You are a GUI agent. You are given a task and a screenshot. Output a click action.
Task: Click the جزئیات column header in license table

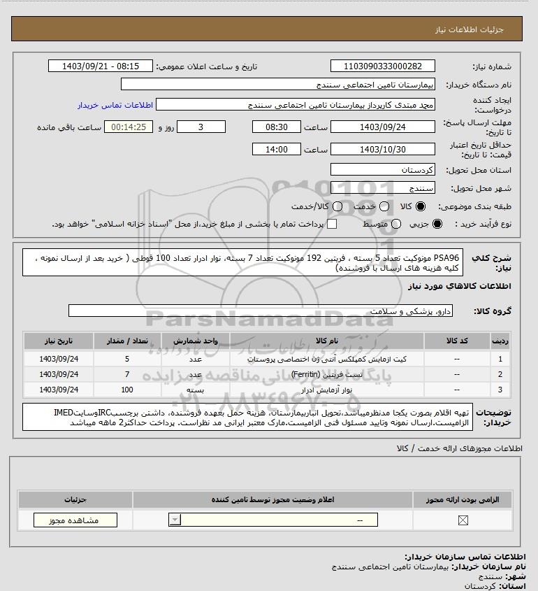[x=75, y=499]
